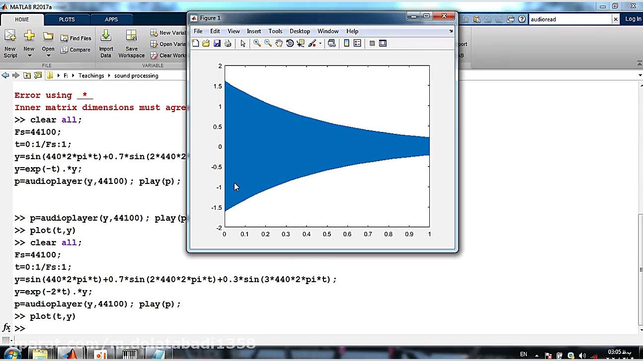This screenshot has height=361, width=643.
Task: Click the MATLAB icon on the taskbar
Action: (x=70, y=355)
